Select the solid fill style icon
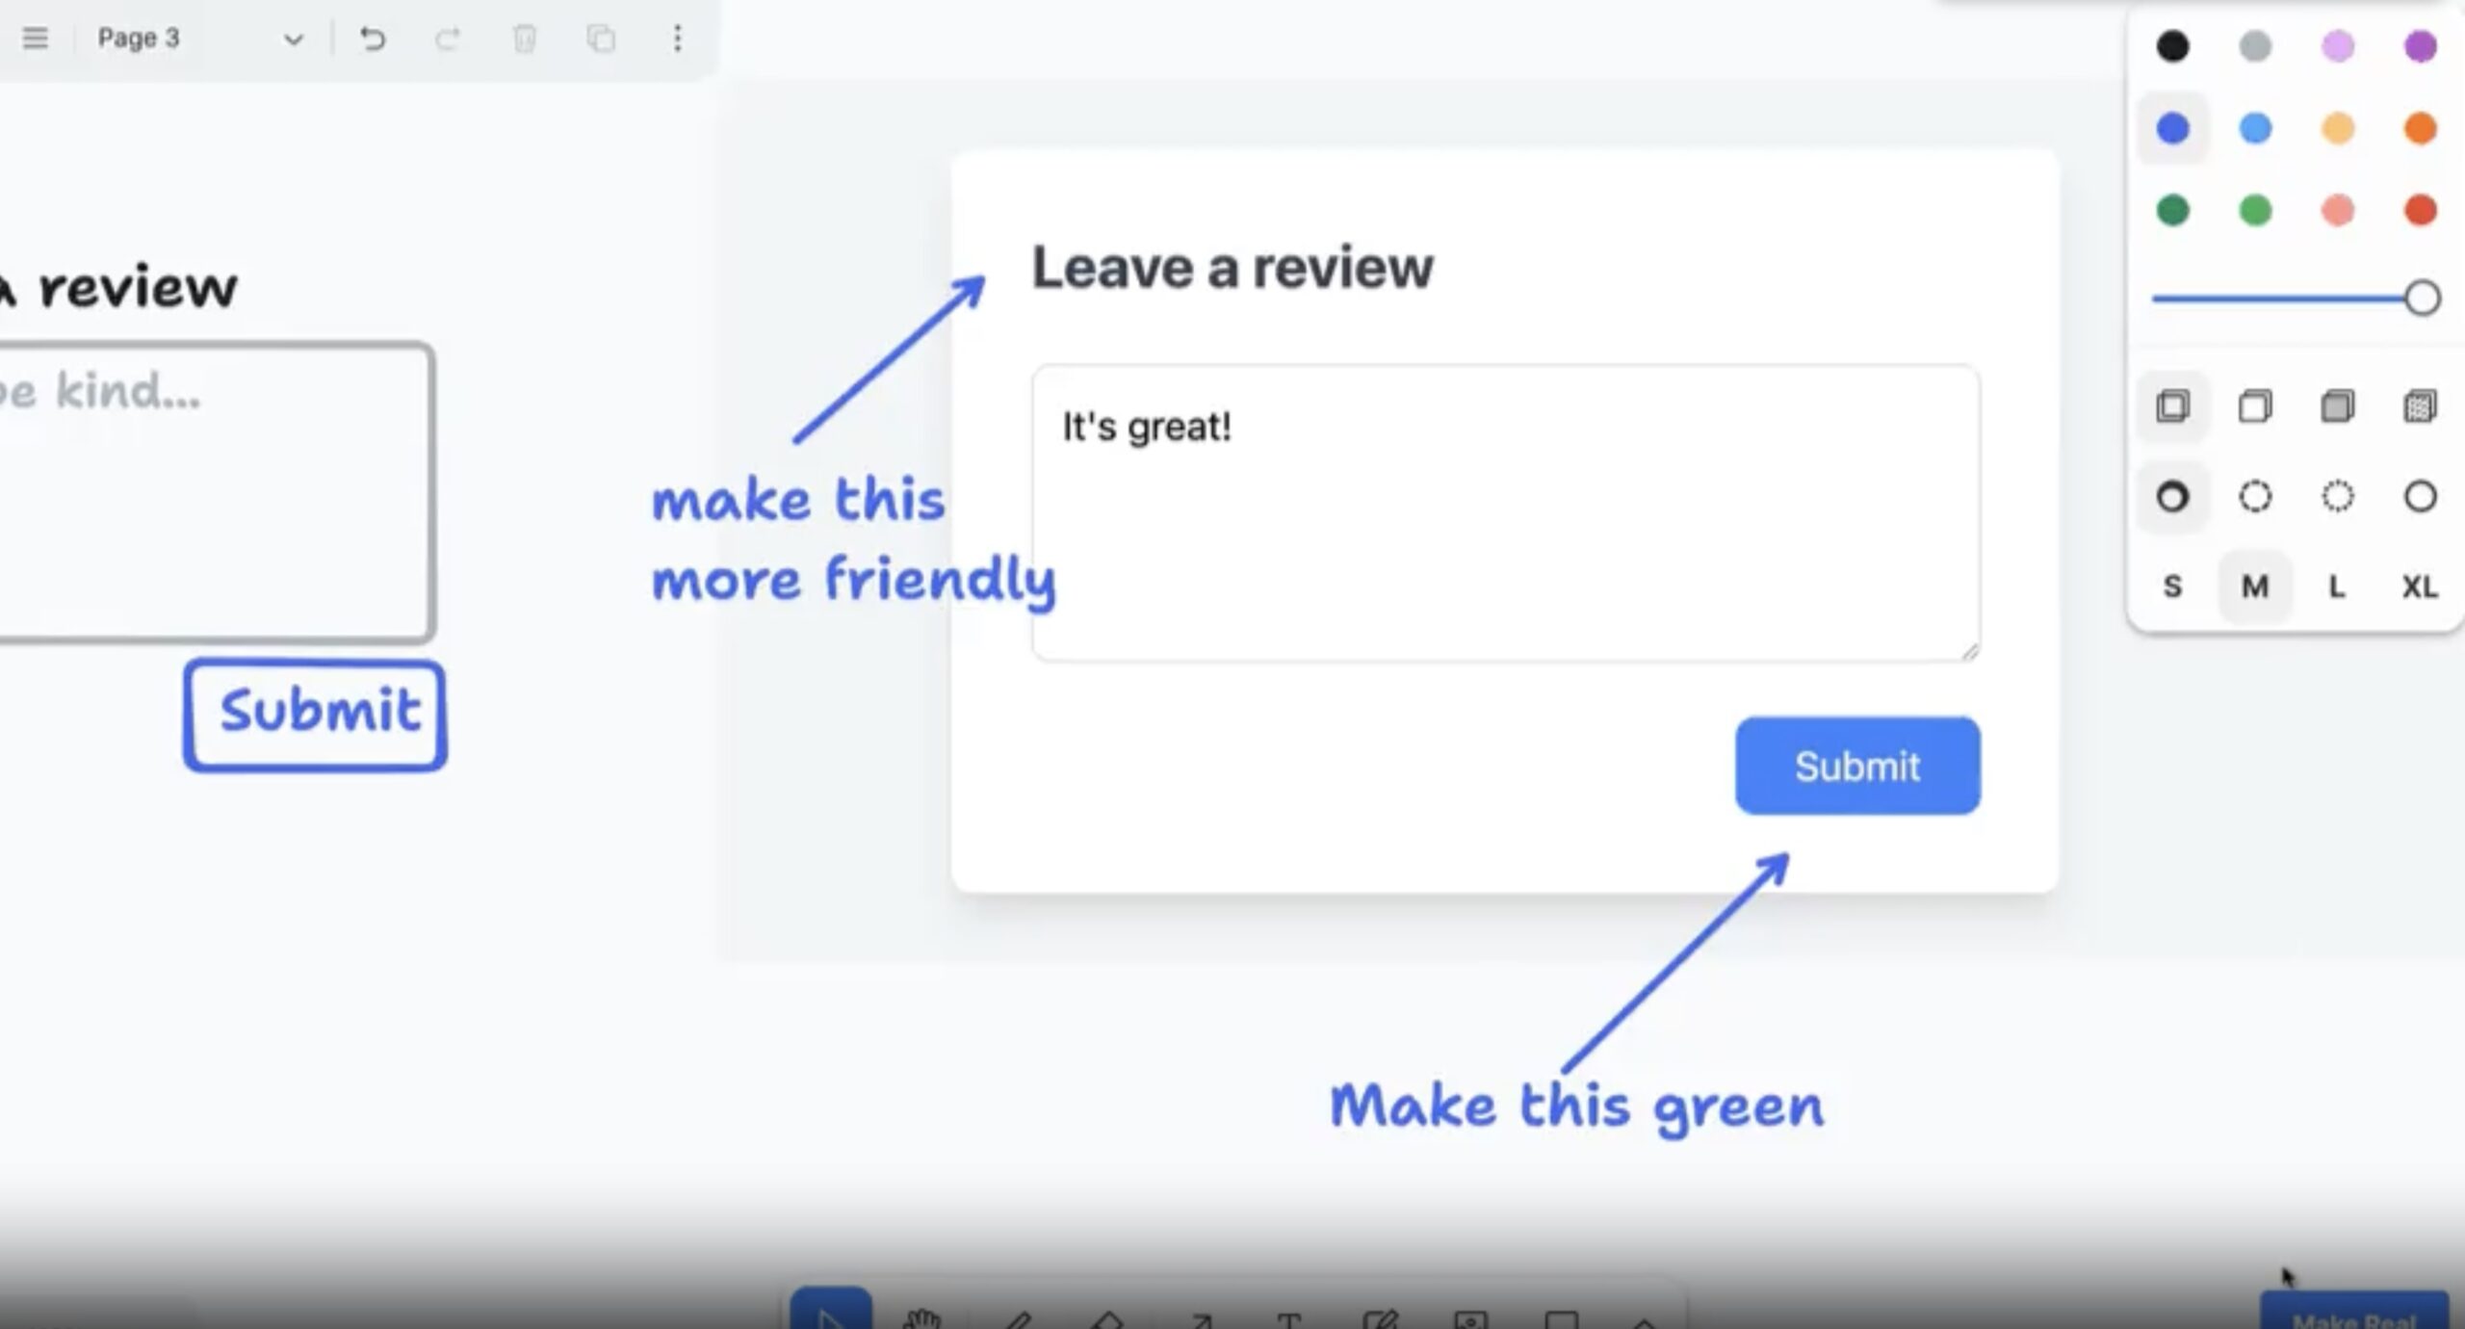The image size is (2465, 1329). [x=2337, y=406]
